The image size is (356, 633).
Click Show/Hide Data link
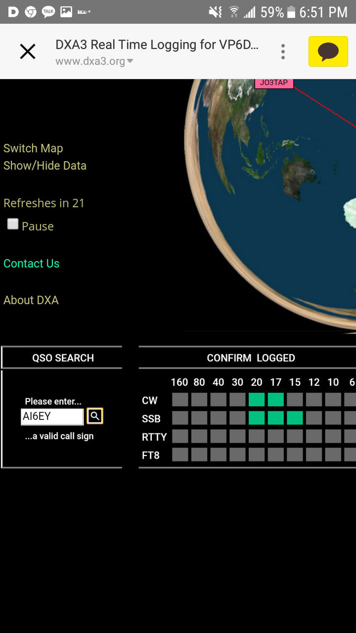coord(44,166)
